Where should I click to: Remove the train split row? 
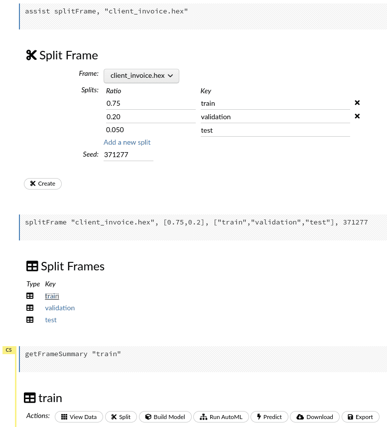click(357, 103)
